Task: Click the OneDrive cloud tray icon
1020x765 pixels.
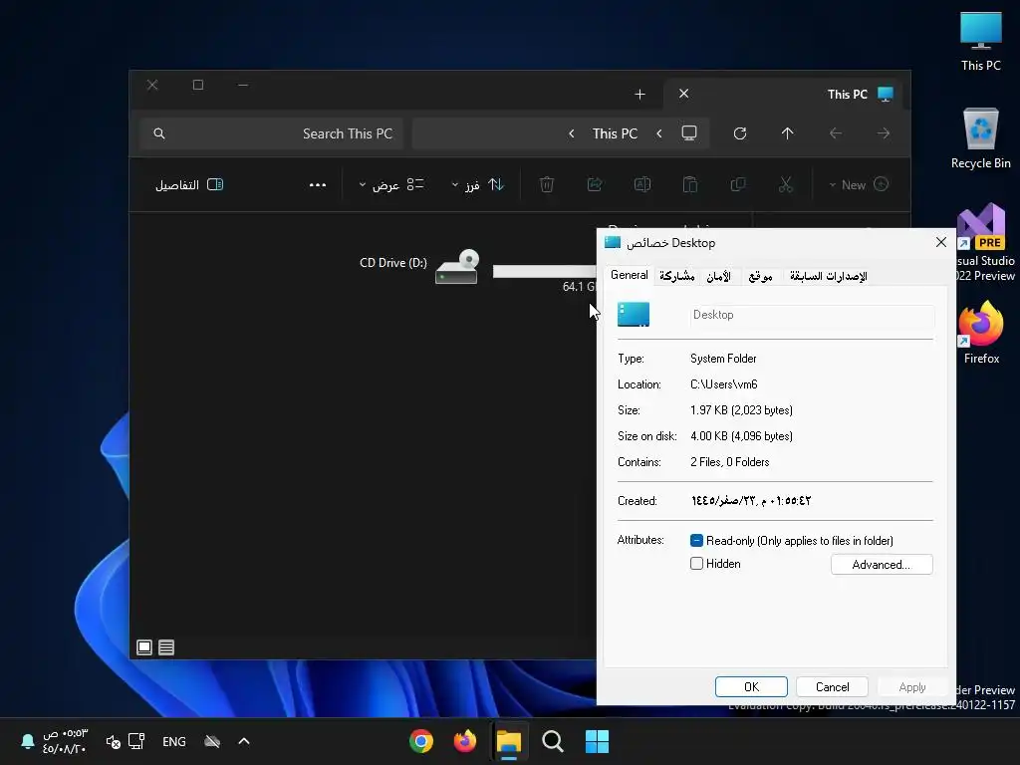Action: tap(212, 741)
